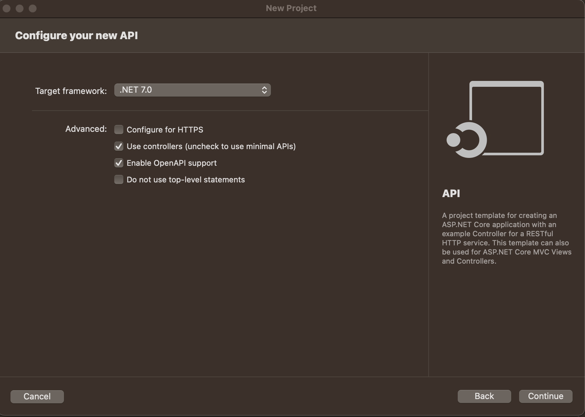585x417 pixels.
Task: Click the API template description paragraph
Action: (x=507, y=238)
